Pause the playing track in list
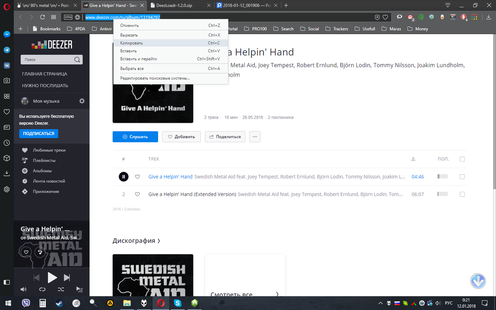Viewport: 496px width, 310px height. (x=123, y=177)
